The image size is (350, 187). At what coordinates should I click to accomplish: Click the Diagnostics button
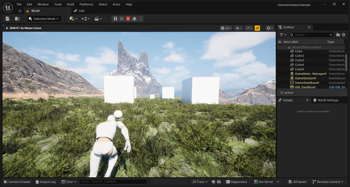[236, 182]
